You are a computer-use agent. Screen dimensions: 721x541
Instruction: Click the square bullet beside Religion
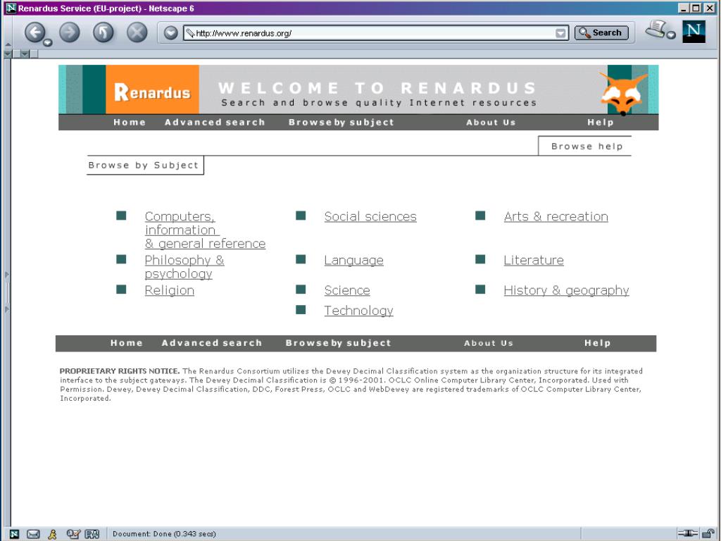(x=121, y=290)
